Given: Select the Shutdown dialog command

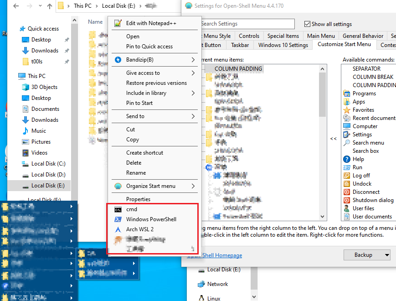Looking at the screenshot, I should point(369,200).
